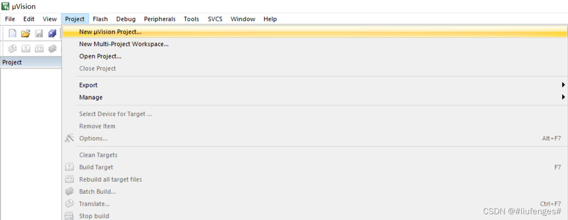The height and width of the screenshot is (220, 568).
Task: Click Batch Build... text entry
Action: 97,192
